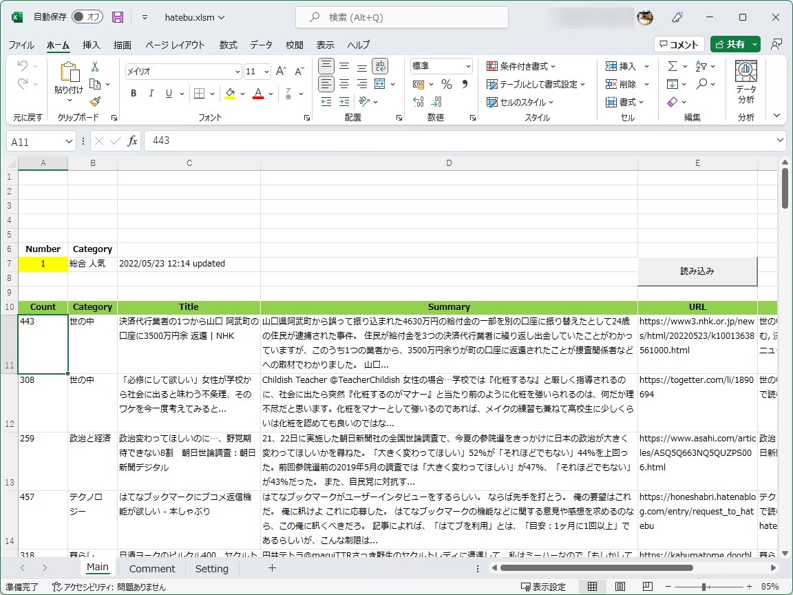Screen dimensions: 793x595
Task: Apply bold formatting from the ribbon
Action: [133, 93]
